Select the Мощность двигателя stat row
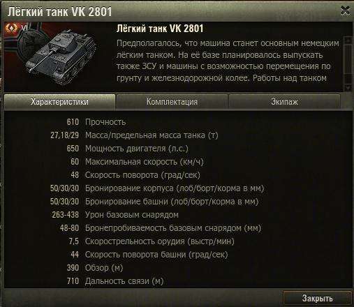The width and height of the screenshot is (354, 307). pos(127,149)
